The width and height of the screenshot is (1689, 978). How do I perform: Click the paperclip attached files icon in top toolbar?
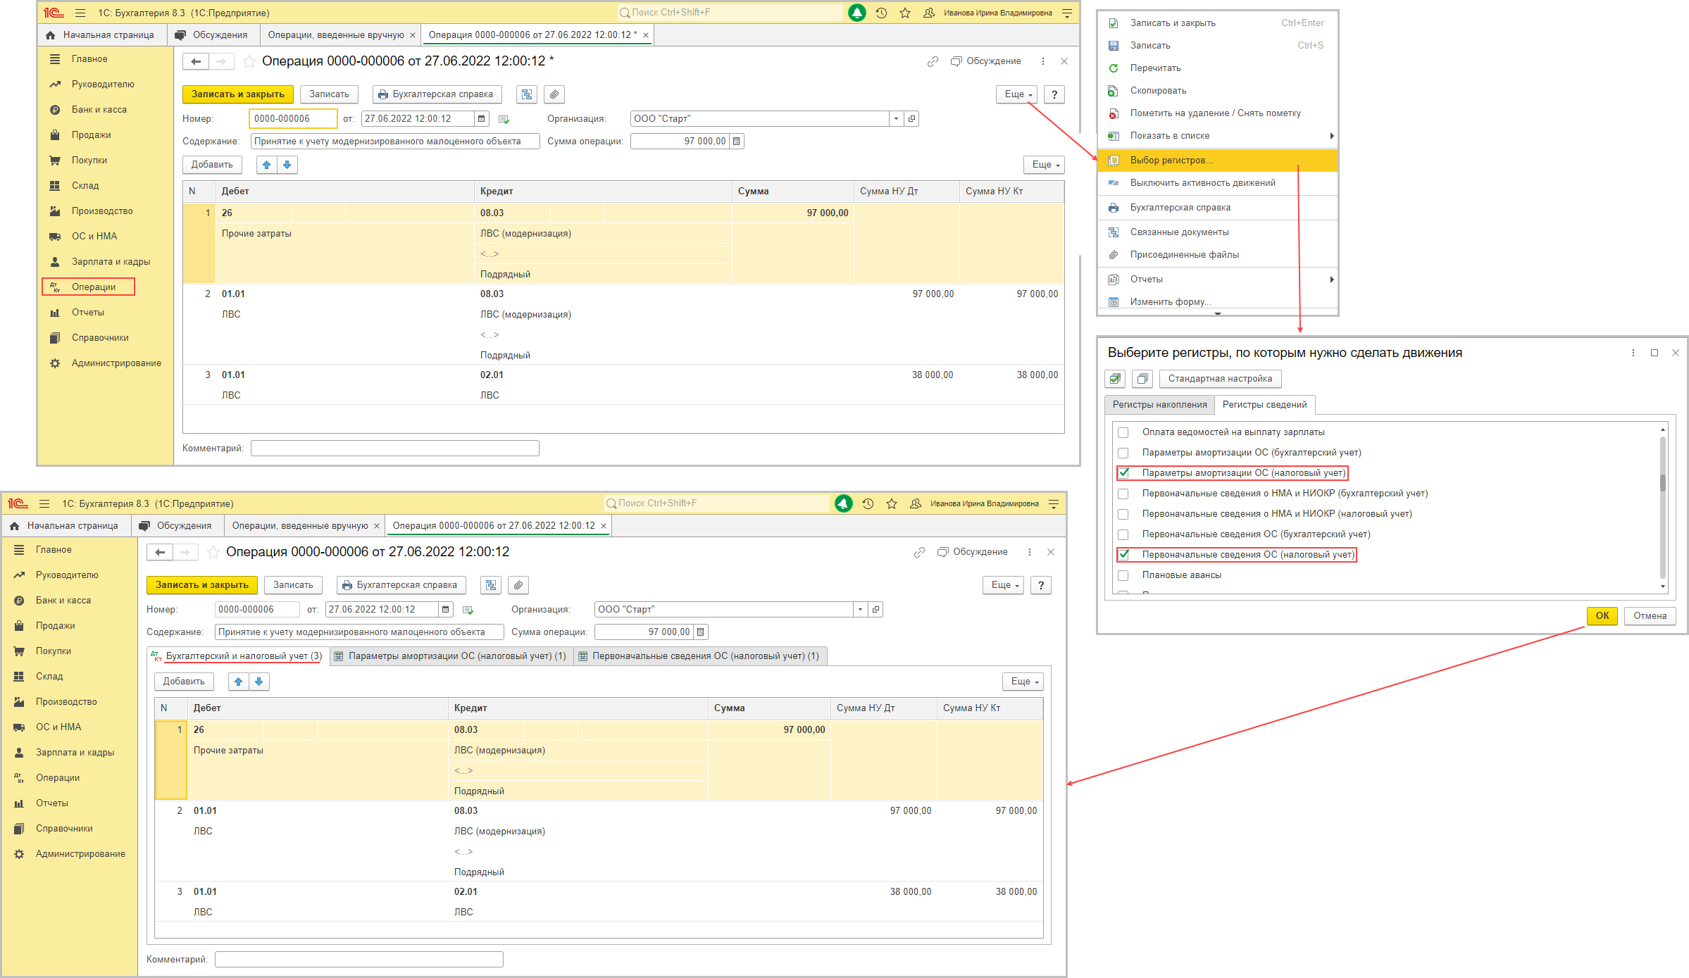tap(554, 94)
